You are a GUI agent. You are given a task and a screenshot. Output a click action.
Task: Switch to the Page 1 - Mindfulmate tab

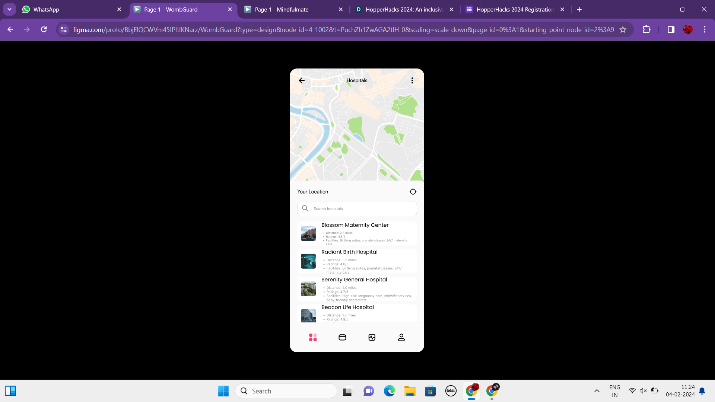coord(282,10)
